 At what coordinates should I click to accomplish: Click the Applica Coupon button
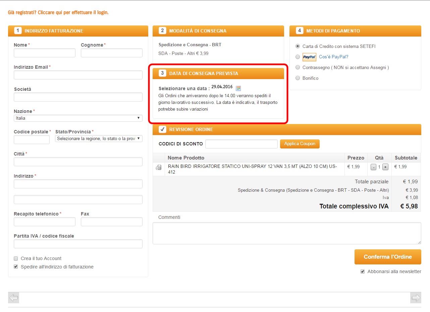300,144
